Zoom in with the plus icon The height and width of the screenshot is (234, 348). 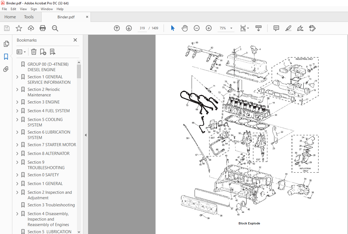[x=209, y=28]
